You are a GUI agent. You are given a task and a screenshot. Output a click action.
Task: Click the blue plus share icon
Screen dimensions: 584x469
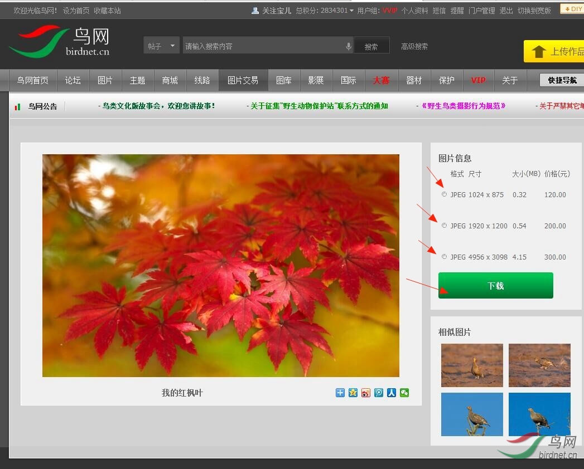click(340, 393)
